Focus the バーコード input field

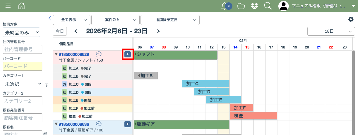click(22, 66)
